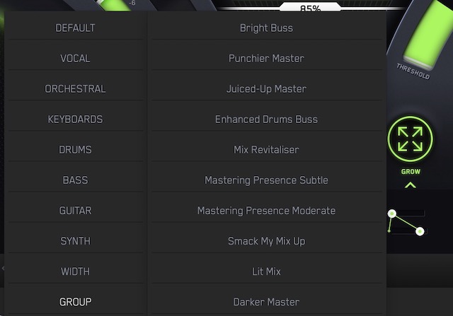Select the Smack My Mix Up preset
Viewport: 453px width, 316px height.
tap(266, 241)
